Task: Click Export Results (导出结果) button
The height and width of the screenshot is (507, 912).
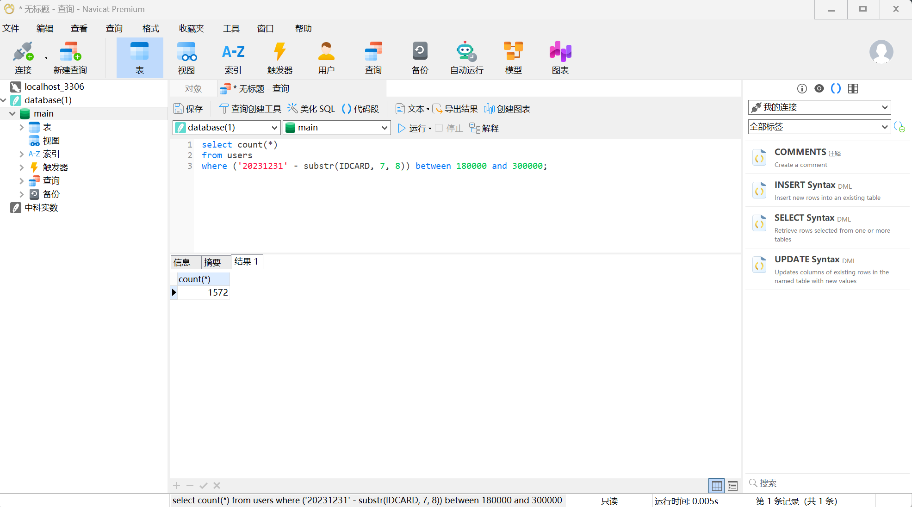Action: click(455, 109)
